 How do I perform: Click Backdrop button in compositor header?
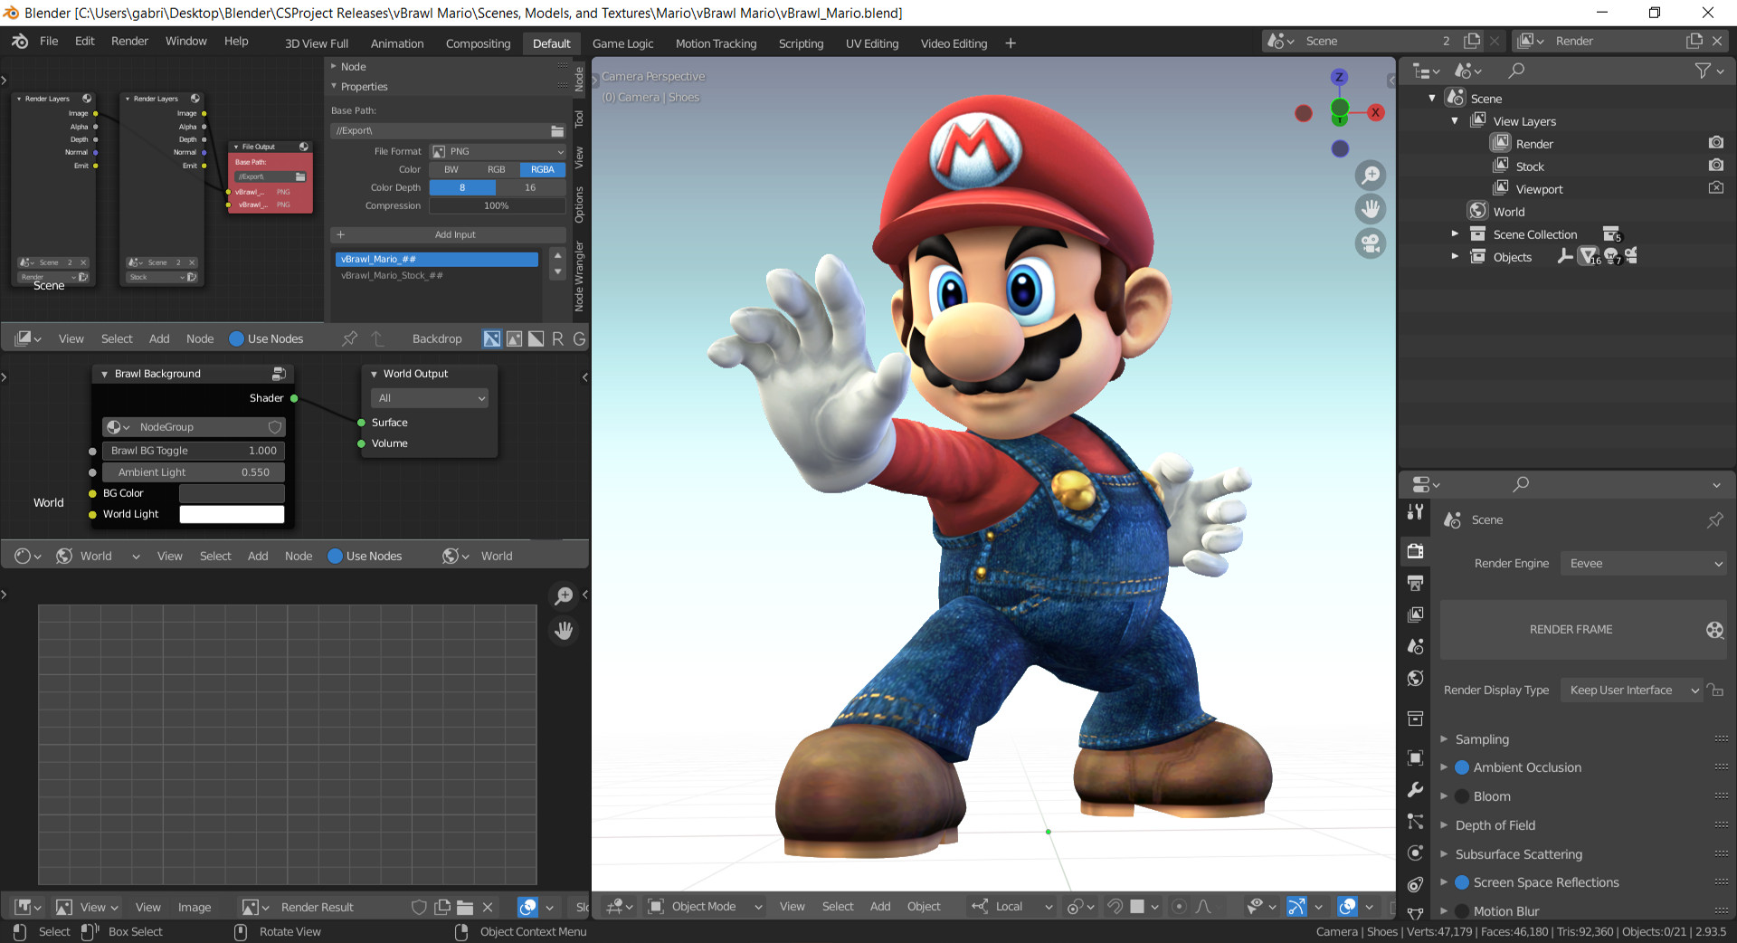[x=437, y=338]
